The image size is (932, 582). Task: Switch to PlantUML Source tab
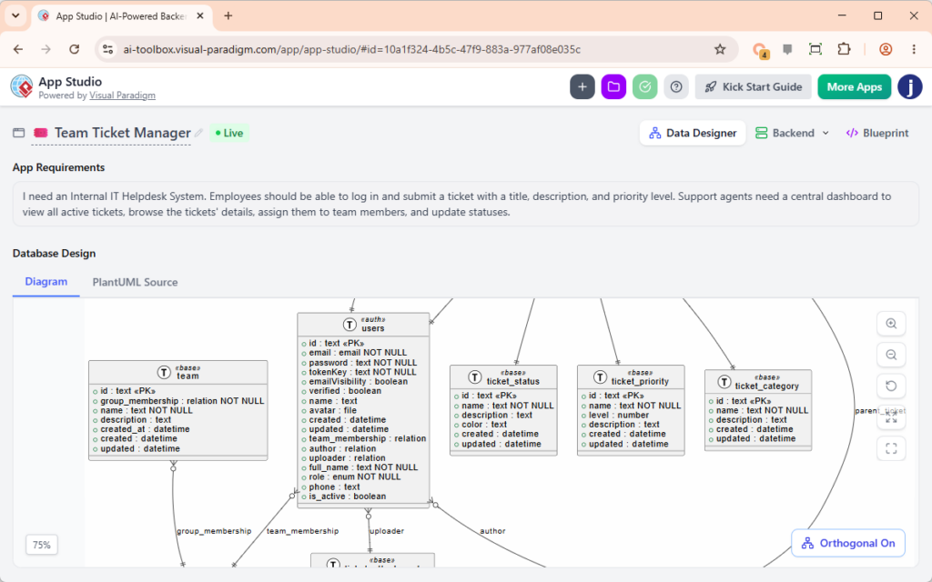point(135,282)
